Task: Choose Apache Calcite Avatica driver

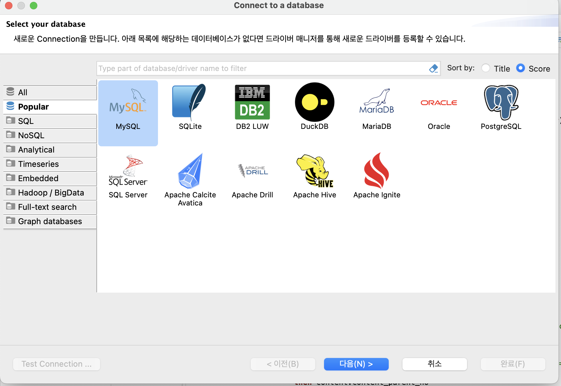Action: coord(190,180)
